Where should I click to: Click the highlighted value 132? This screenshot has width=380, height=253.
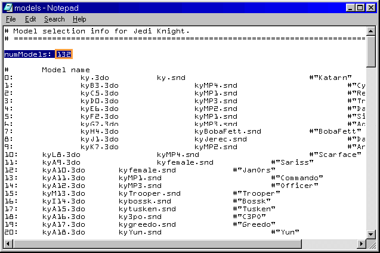[x=64, y=54]
